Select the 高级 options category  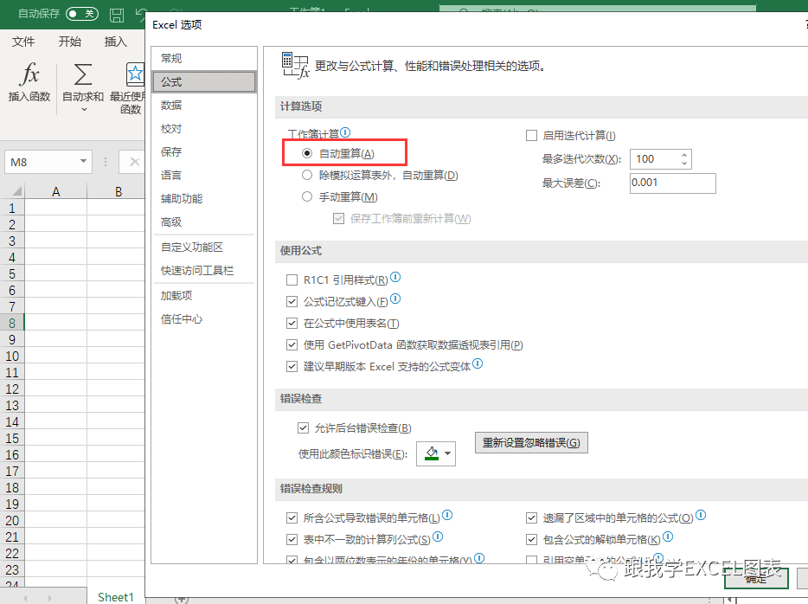tap(204, 222)
